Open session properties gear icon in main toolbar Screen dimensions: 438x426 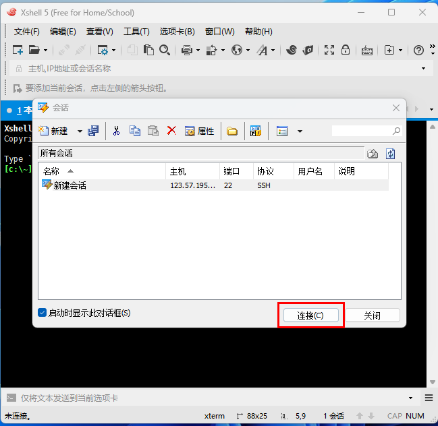coord(103,50)
